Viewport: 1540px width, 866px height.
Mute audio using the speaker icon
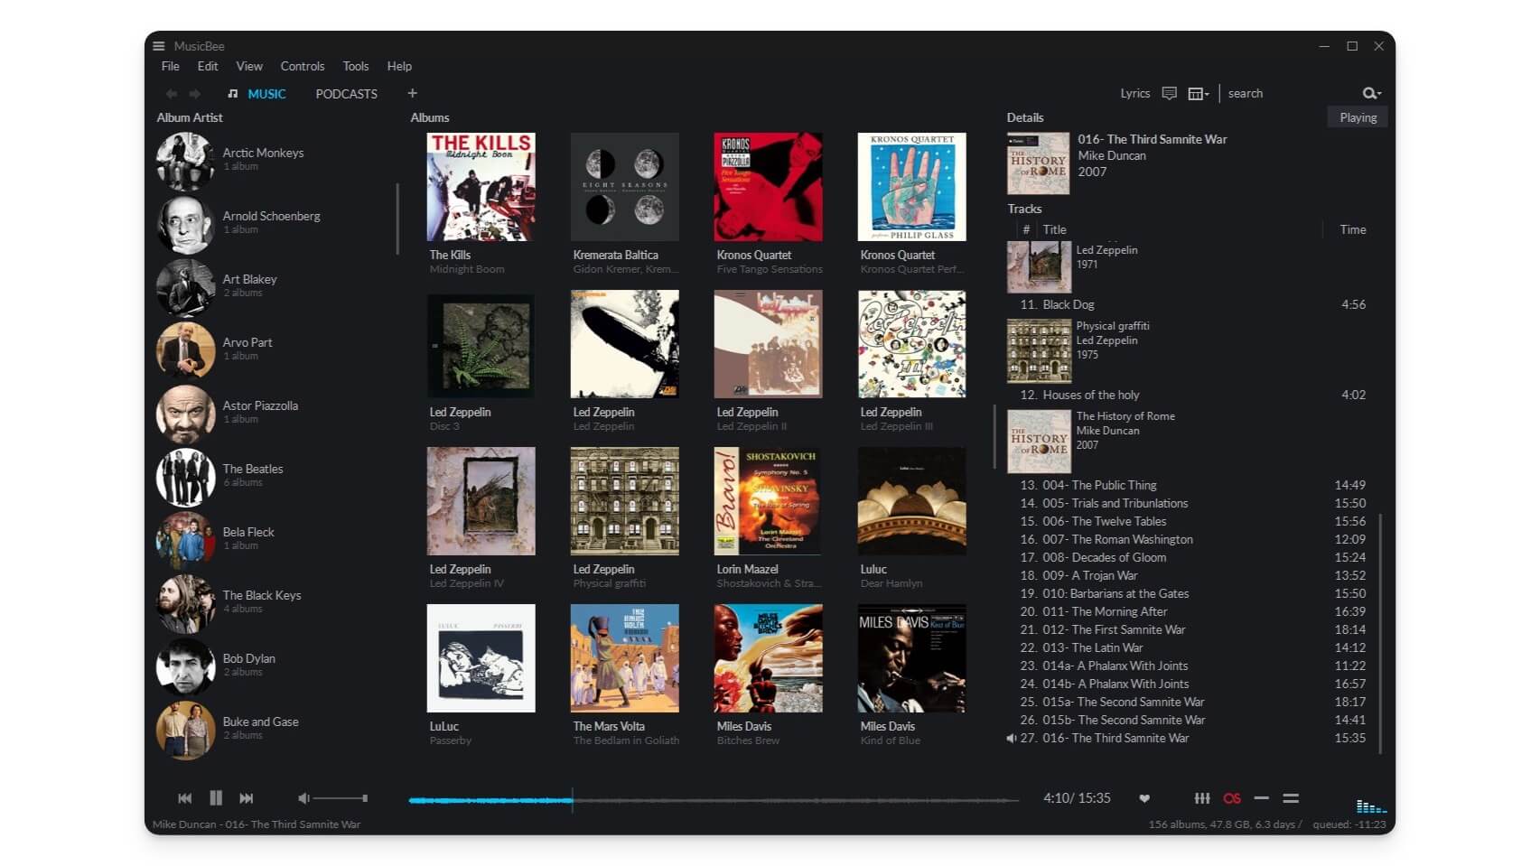[x=303, y=798]
